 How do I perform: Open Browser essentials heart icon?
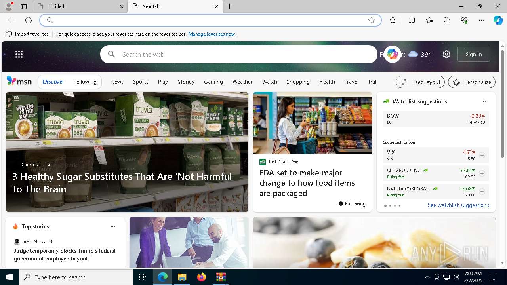[464, 20]
